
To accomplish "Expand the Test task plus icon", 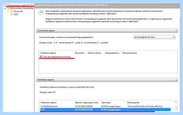I will (41, 56).
